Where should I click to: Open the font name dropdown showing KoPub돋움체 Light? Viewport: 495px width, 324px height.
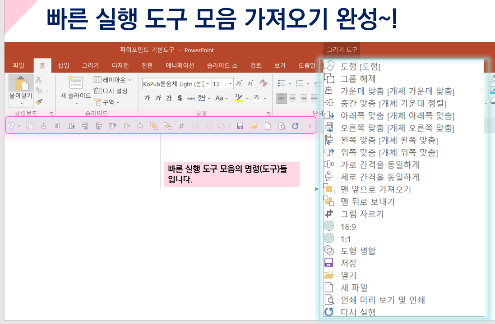(x=208, y=83)
